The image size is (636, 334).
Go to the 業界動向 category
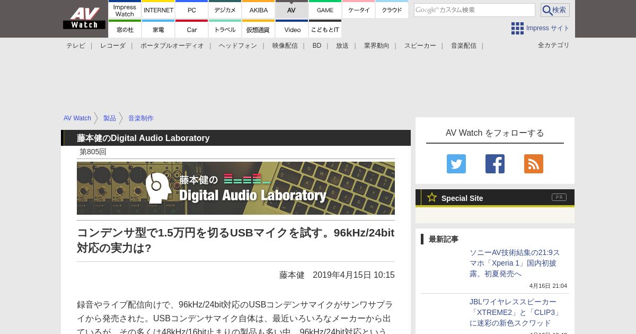(377, 46)
